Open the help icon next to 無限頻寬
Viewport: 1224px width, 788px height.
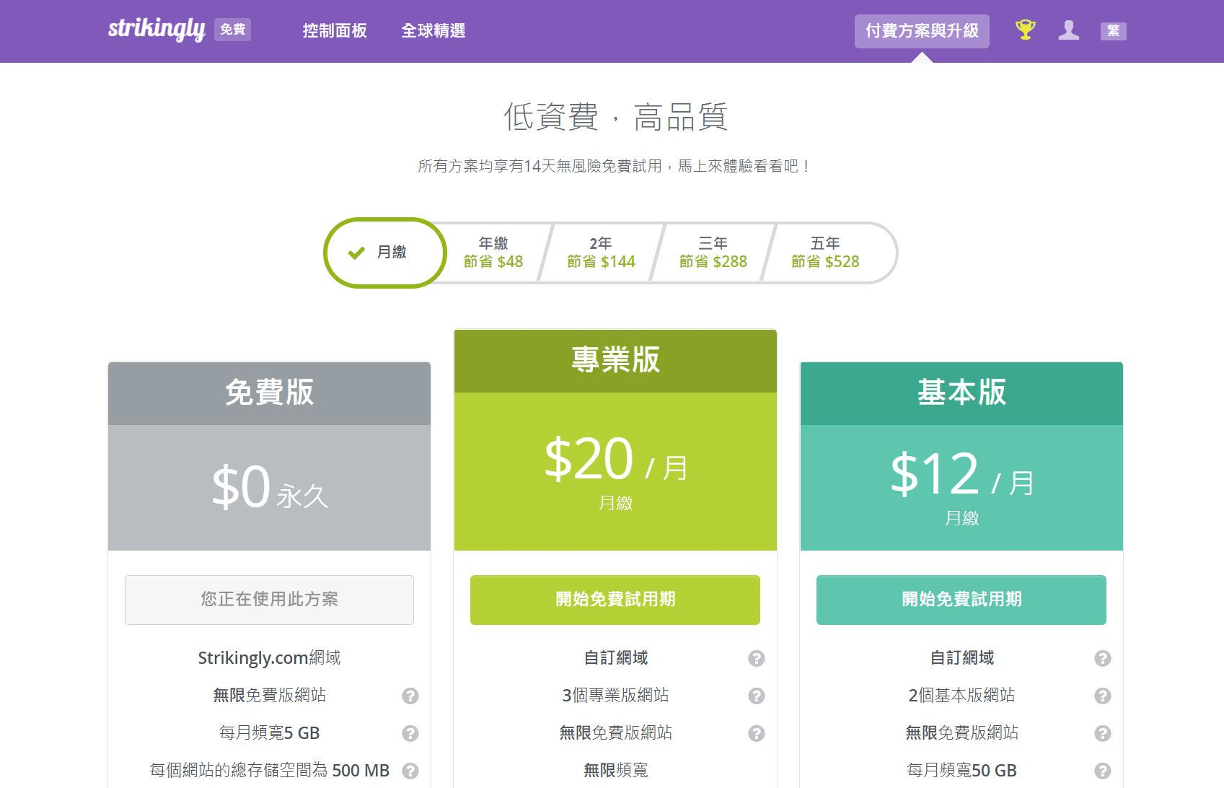(755, 771)
